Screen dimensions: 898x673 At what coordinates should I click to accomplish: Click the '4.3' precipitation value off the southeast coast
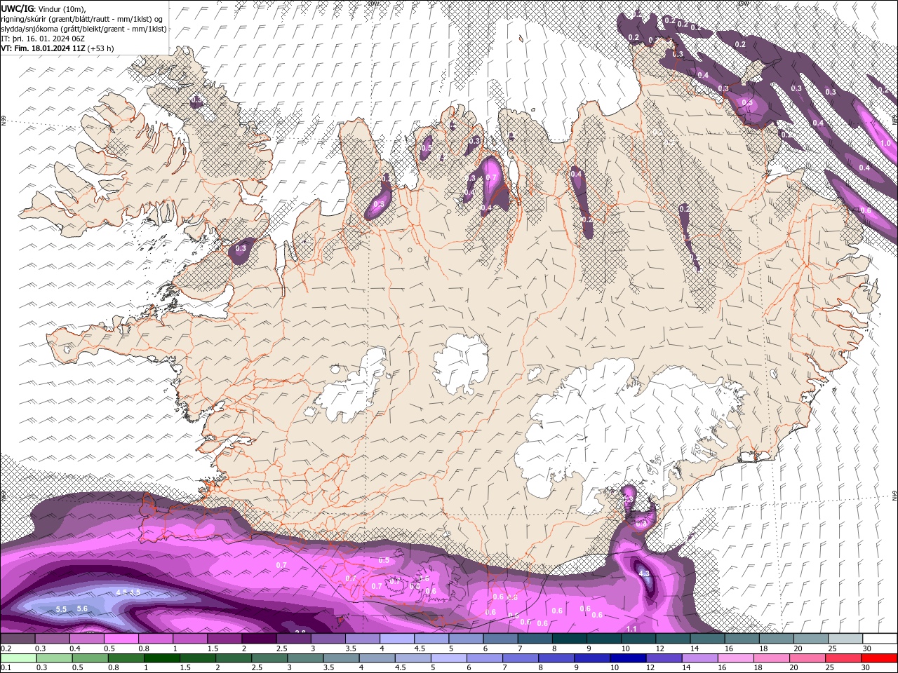[x=644, y=573]
